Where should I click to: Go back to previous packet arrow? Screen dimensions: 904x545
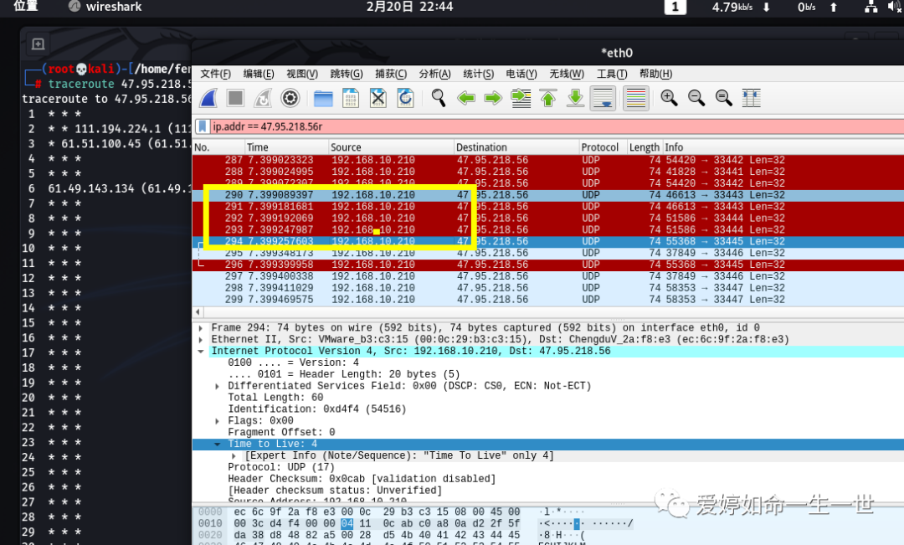pos(466,98)
